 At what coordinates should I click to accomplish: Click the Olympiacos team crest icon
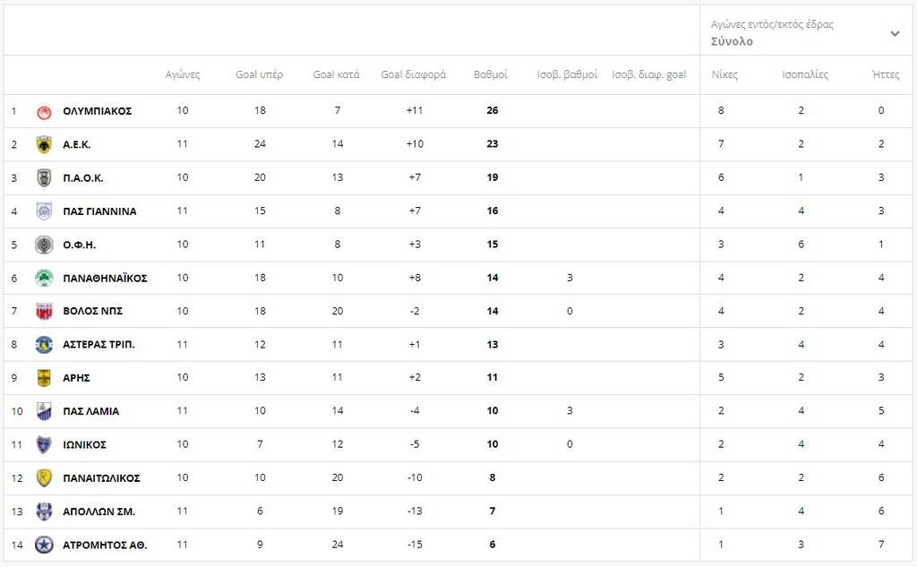(x=44, y=111)
